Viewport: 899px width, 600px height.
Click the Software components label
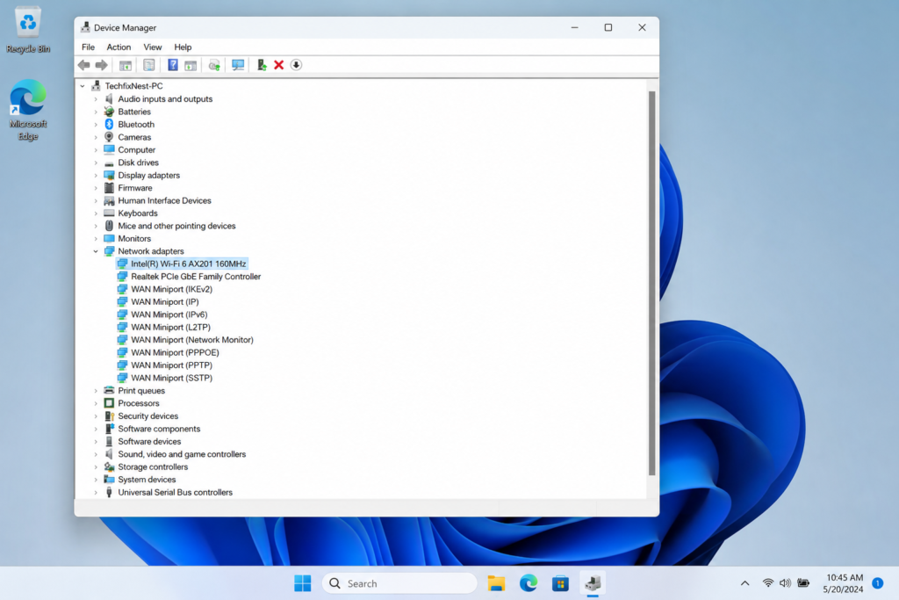point(159,429)
